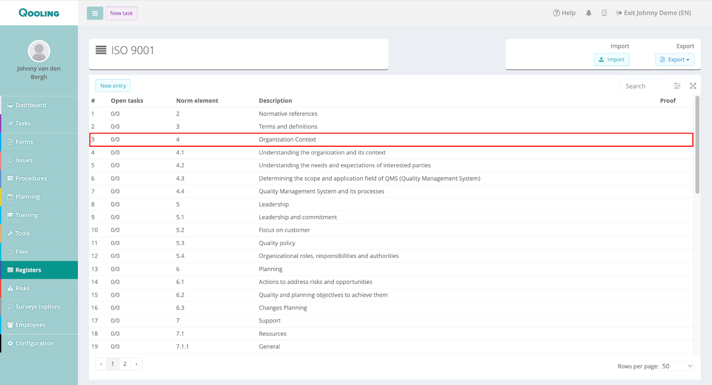712x385 pixels.
Task: Open the user profile avatar
Action: pyautogui.click(x=39, y=51)
